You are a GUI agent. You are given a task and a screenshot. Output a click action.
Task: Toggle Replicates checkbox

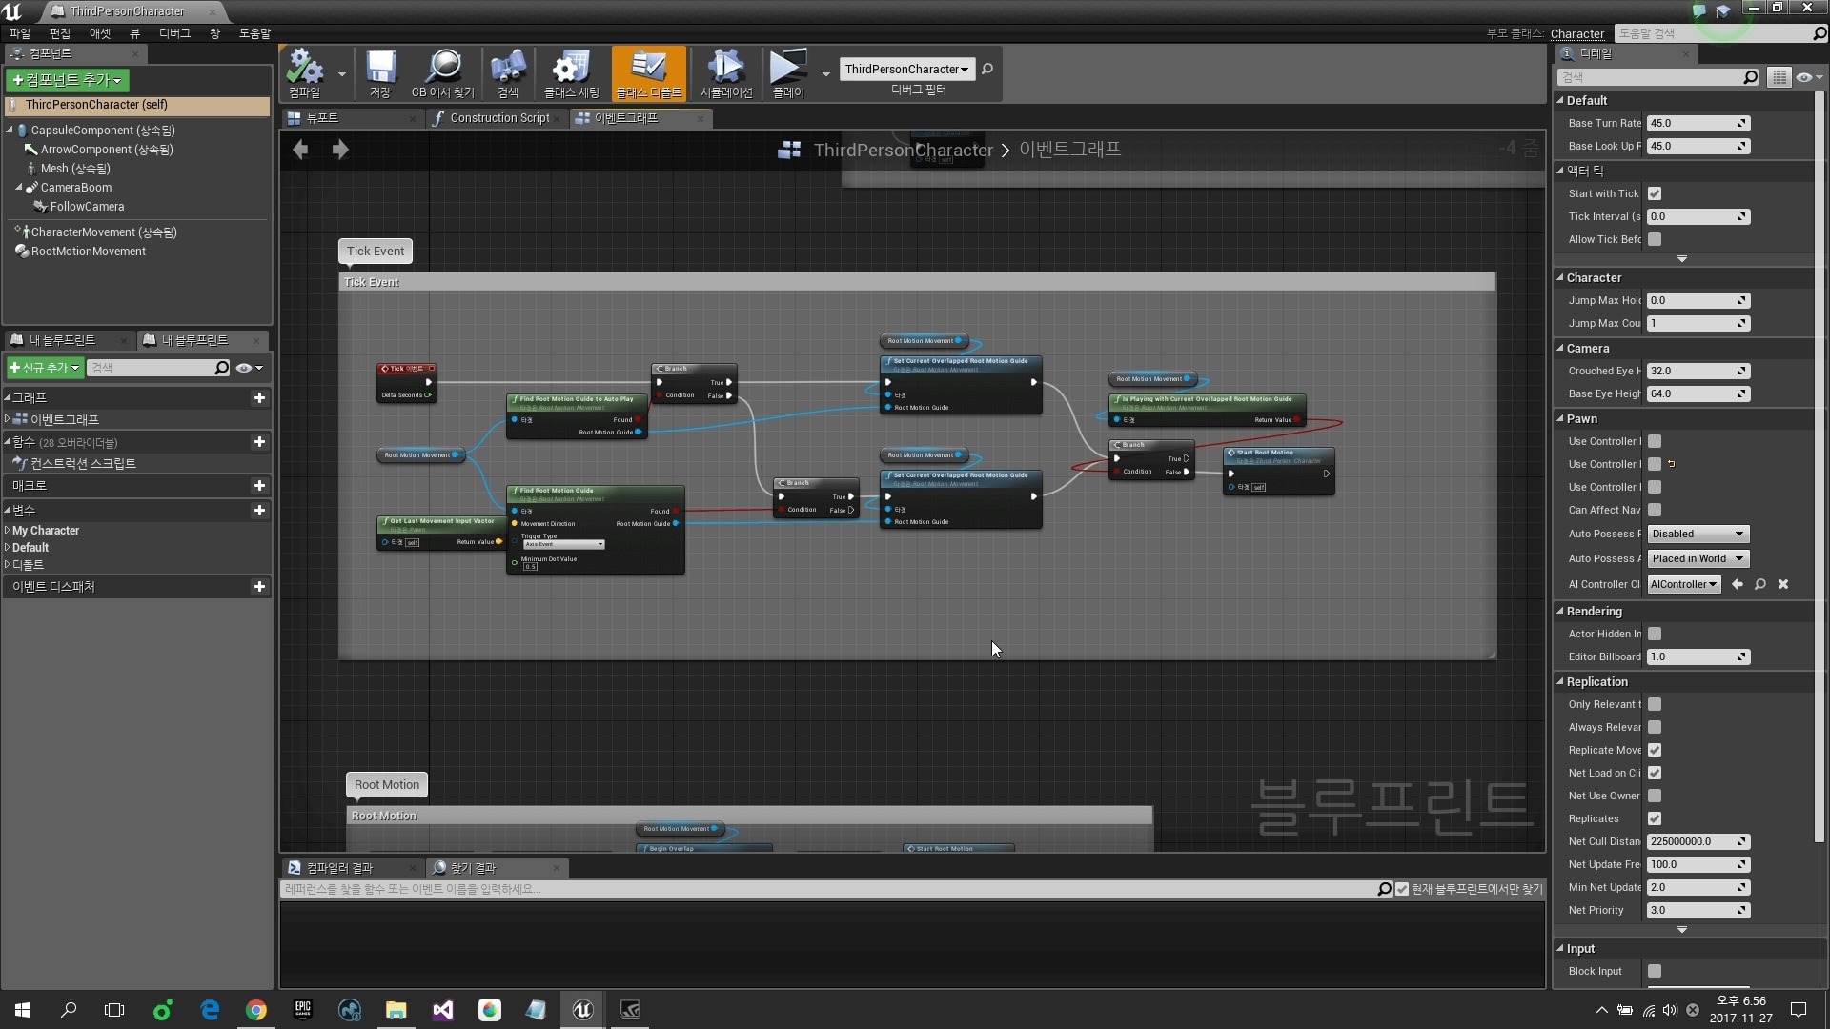pos(1655,818)
